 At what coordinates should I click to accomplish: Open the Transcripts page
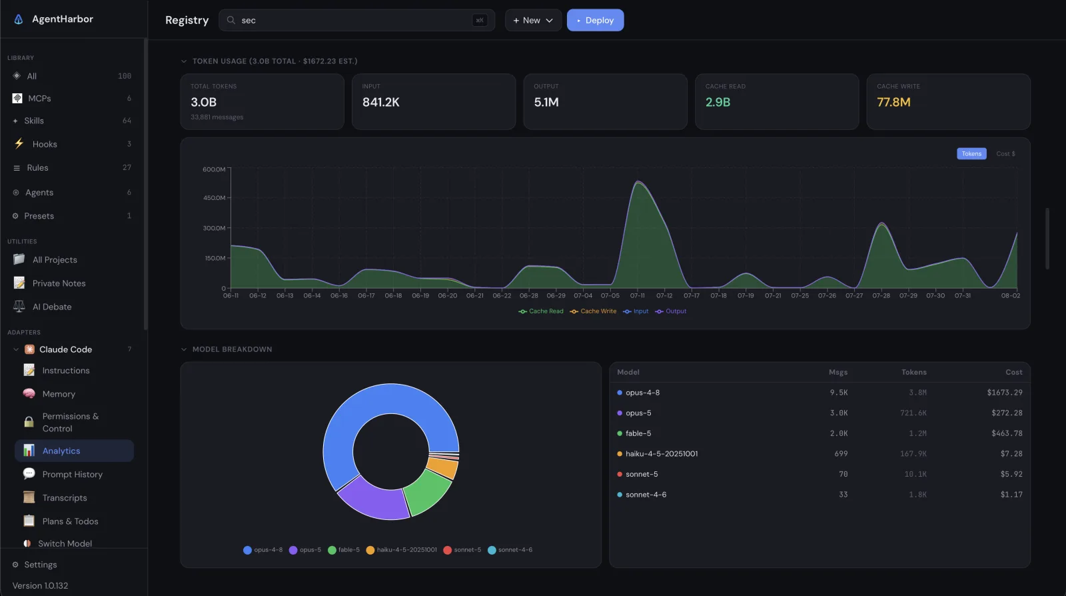[74, 497]
